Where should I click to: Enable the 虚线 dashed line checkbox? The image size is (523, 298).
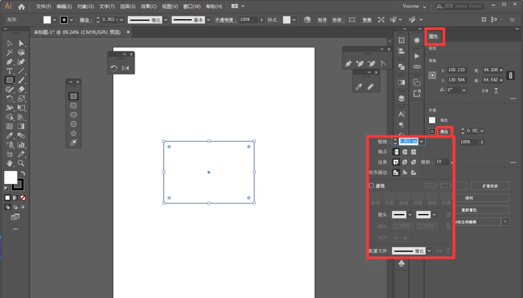click(x=371, y=186)
